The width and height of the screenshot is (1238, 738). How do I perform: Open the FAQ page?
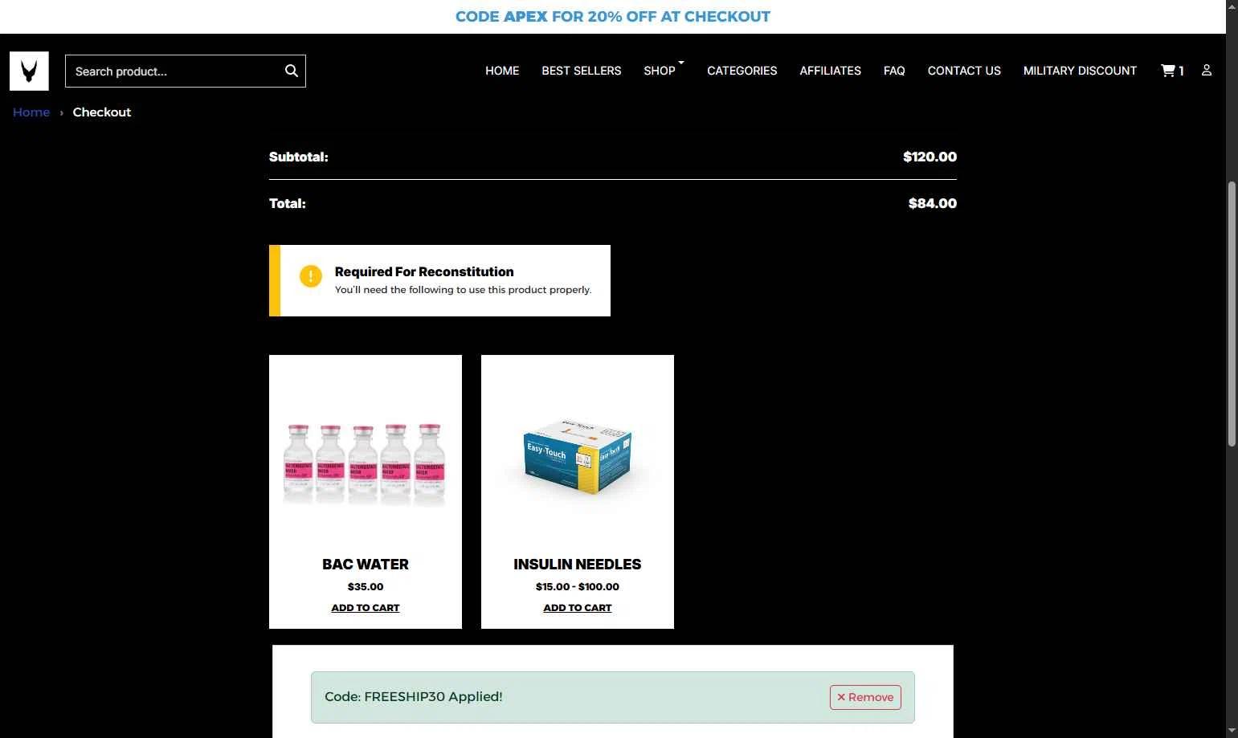[894, 71]
